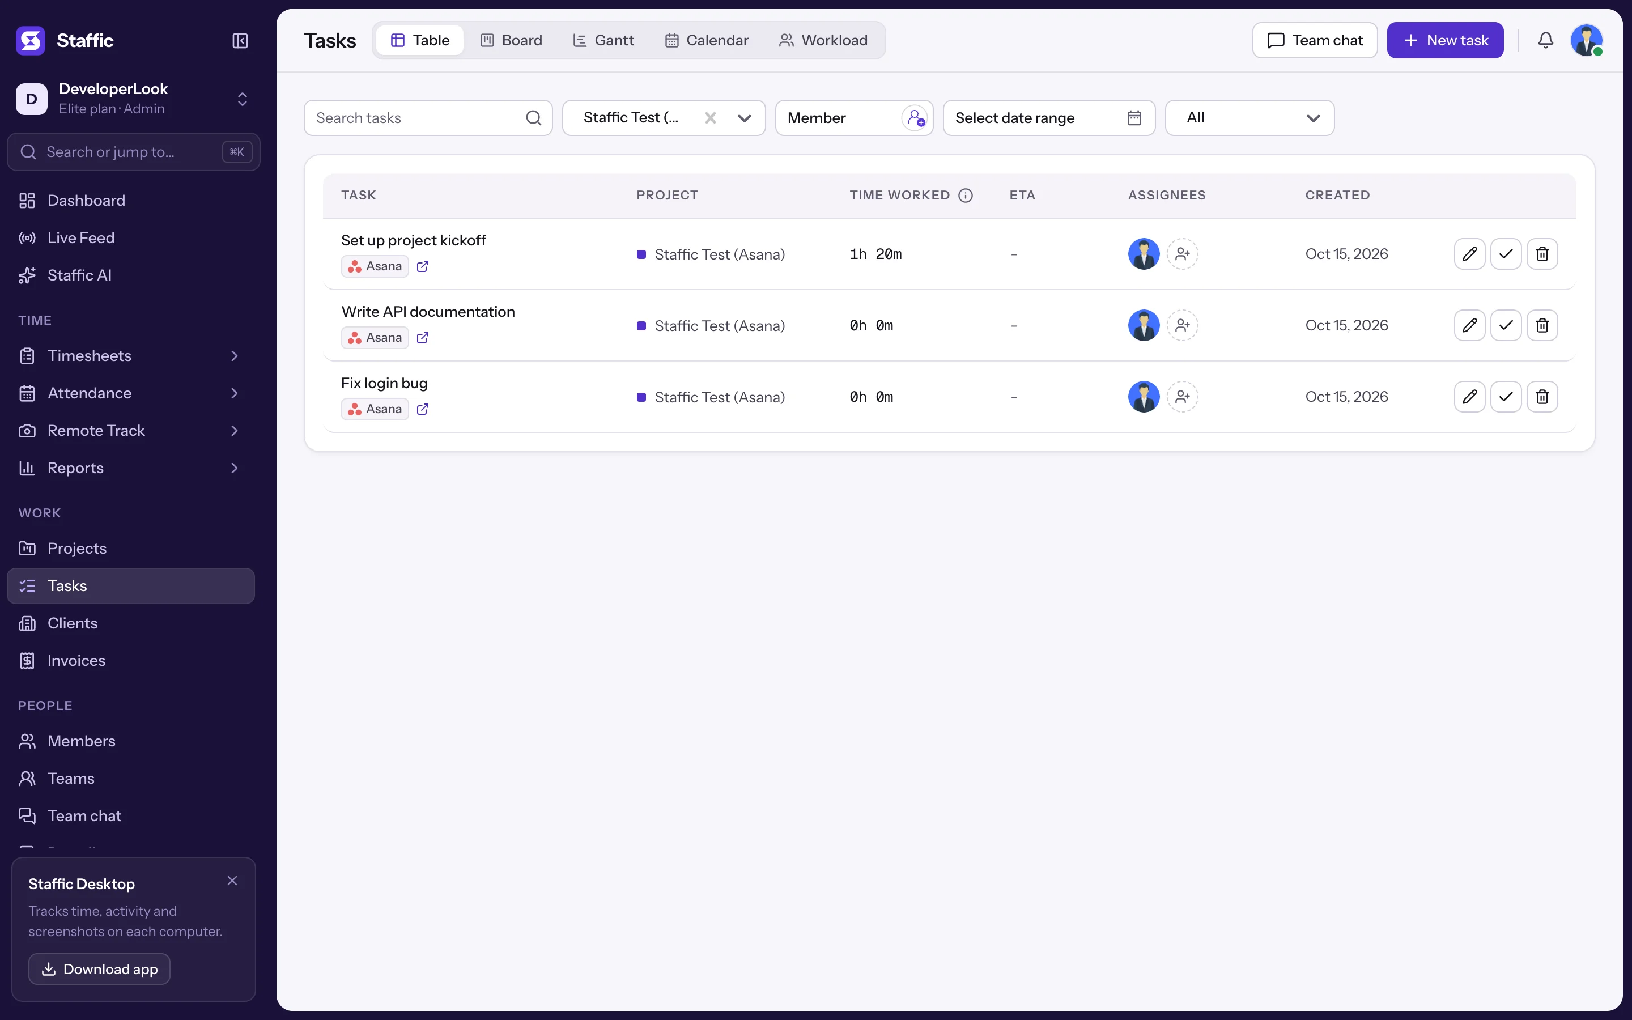Open Invoices in sidebar

pos(131,660)
